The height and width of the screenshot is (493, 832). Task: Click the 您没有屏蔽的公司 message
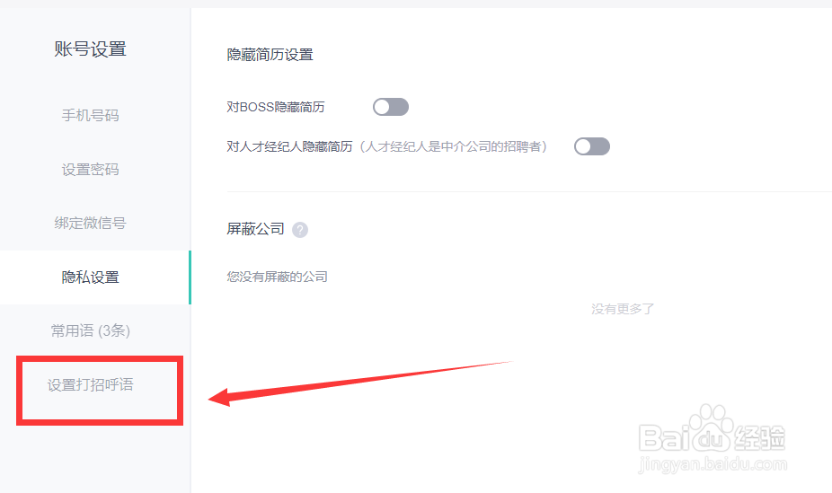point(277,277)
